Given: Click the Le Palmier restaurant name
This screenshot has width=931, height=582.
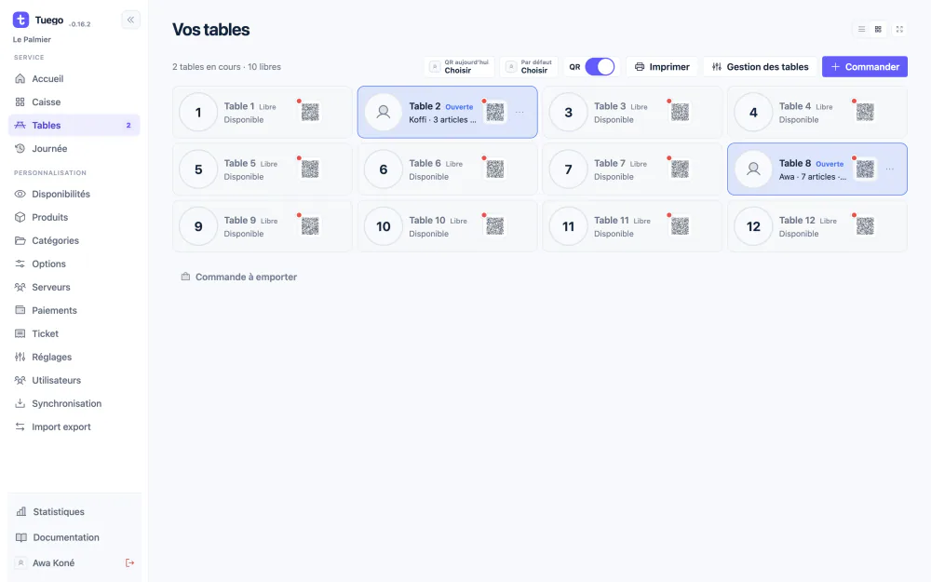Looking at the screenshot, I should [32, 39].
